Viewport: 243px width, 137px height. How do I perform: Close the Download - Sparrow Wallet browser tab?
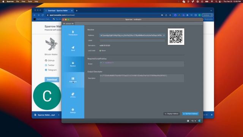coord(72,11)
